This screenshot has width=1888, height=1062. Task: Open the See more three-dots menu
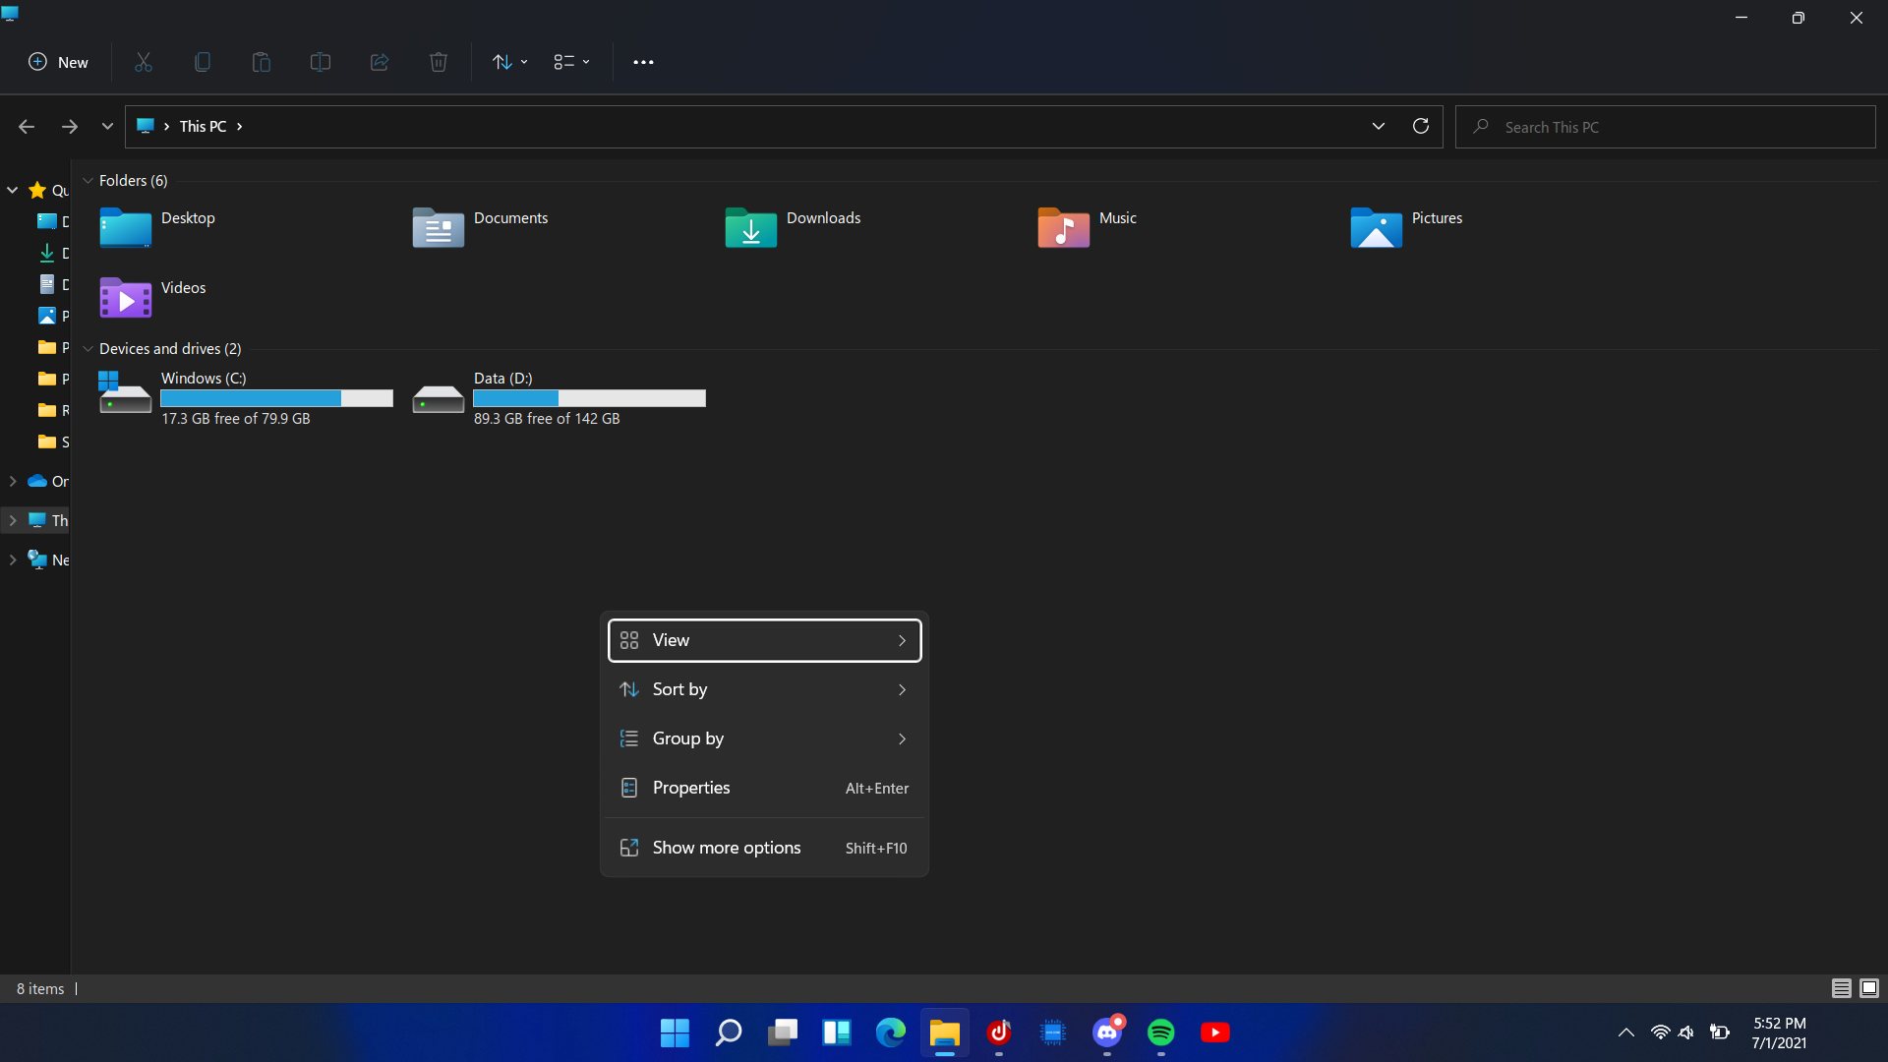643,62
